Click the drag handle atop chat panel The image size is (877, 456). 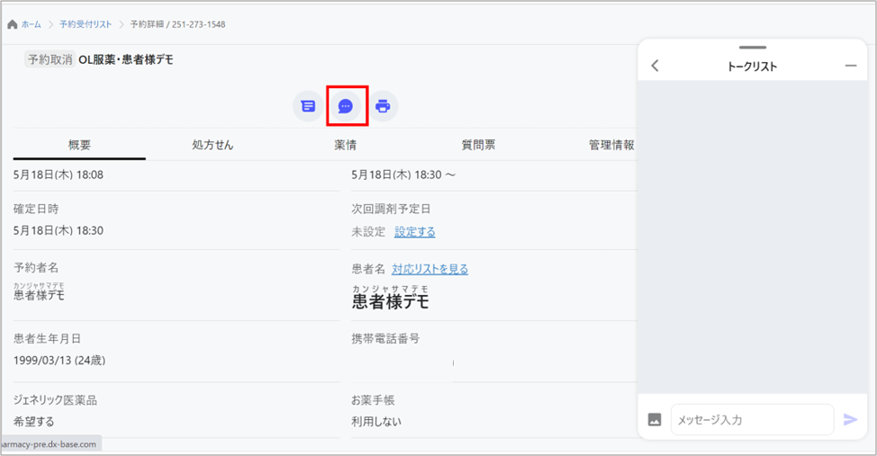coord(752,48)
